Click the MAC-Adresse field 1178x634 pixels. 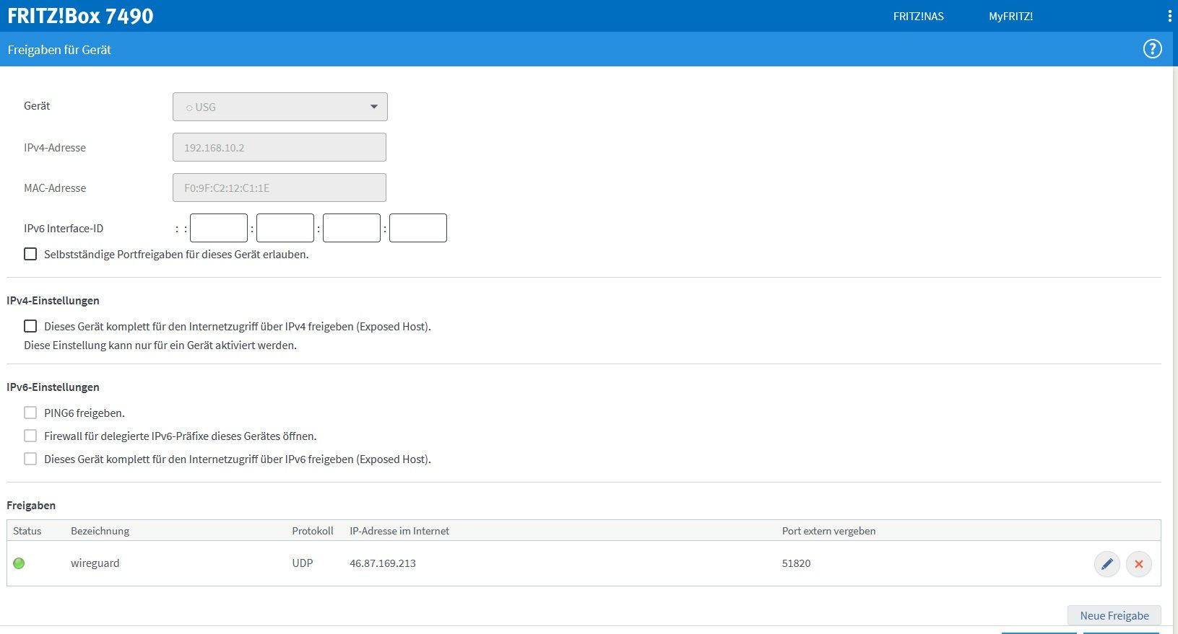(x=280, y=188)
